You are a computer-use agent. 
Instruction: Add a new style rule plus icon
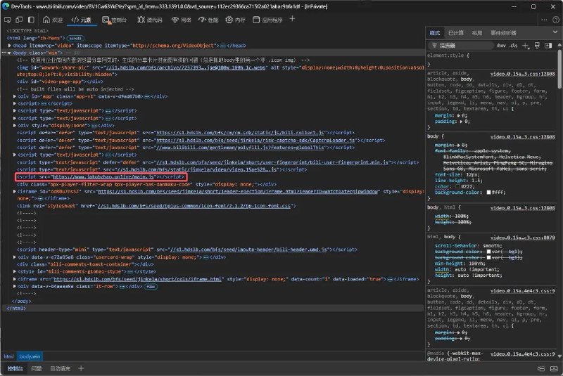(526, 45)
